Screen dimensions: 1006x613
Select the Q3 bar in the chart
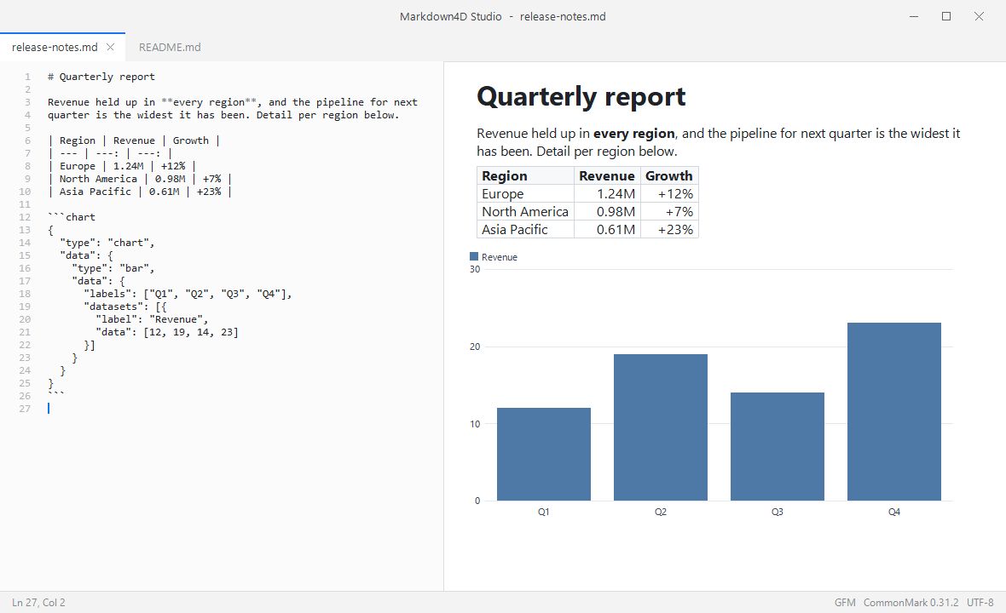tap(777, 446)
